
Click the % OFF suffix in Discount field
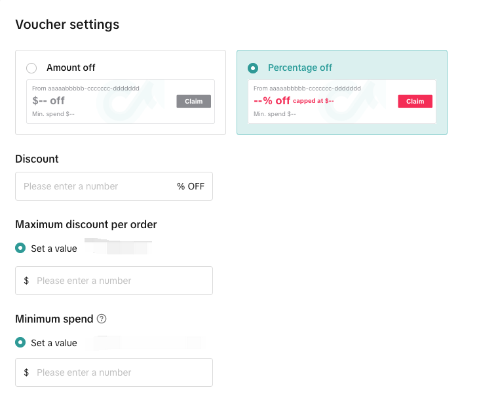click(x=191, y=186)
